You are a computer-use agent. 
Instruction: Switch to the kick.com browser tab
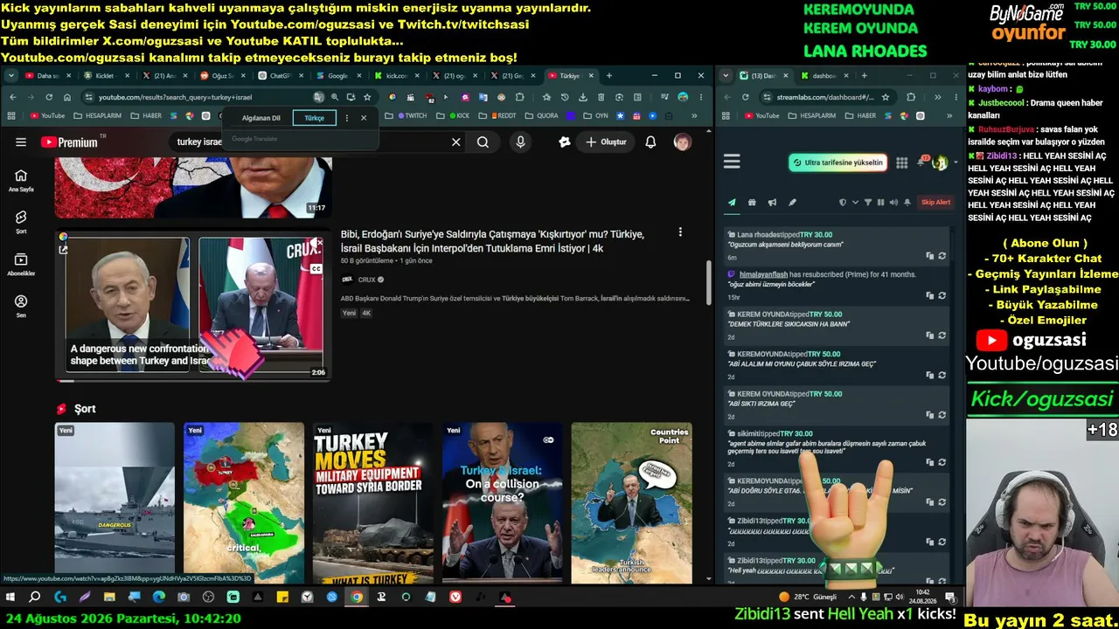[x=398, y=76]
